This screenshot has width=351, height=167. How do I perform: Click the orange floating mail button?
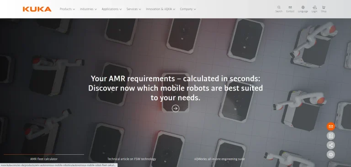(x=331, y=127)
